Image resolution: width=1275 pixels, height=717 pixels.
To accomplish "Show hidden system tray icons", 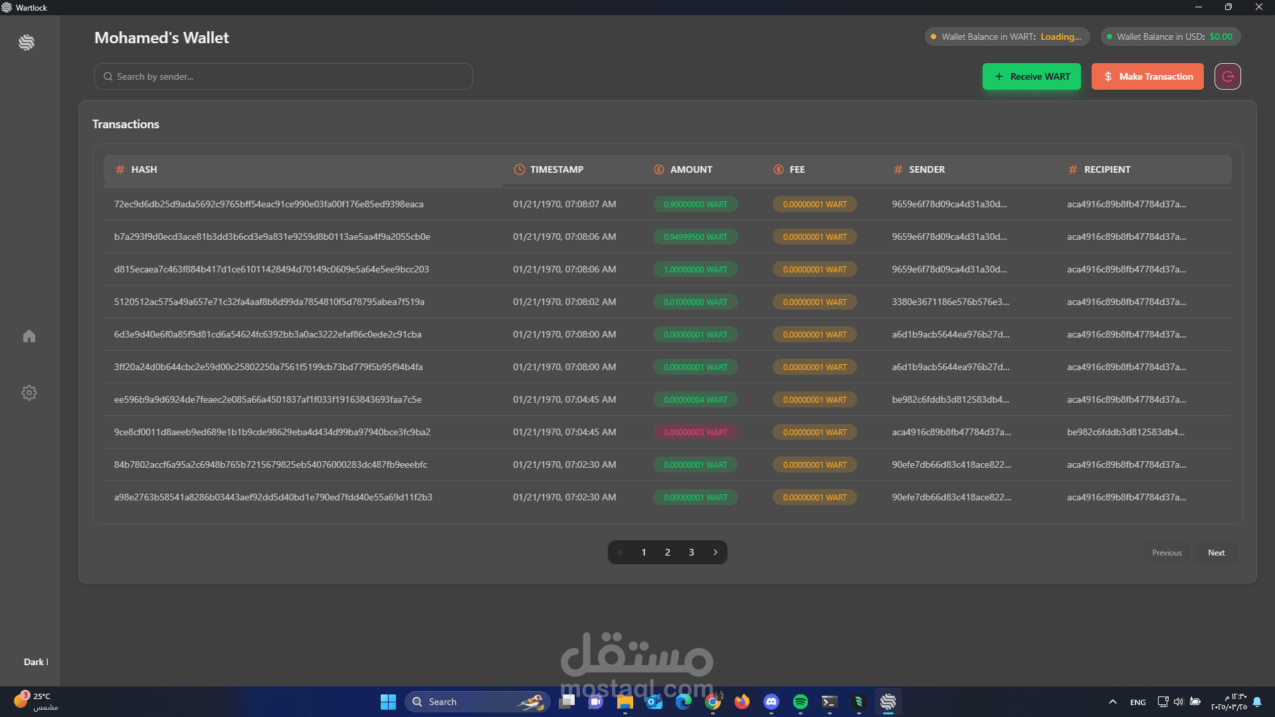I will (1113, 702).
